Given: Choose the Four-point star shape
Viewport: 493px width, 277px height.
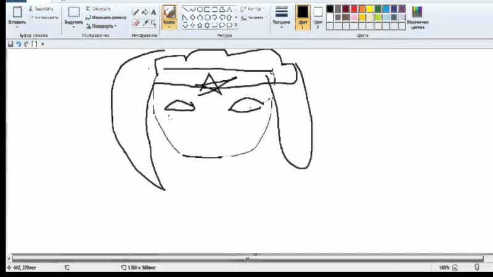Looking at the screenshot, I should [192, 25].
